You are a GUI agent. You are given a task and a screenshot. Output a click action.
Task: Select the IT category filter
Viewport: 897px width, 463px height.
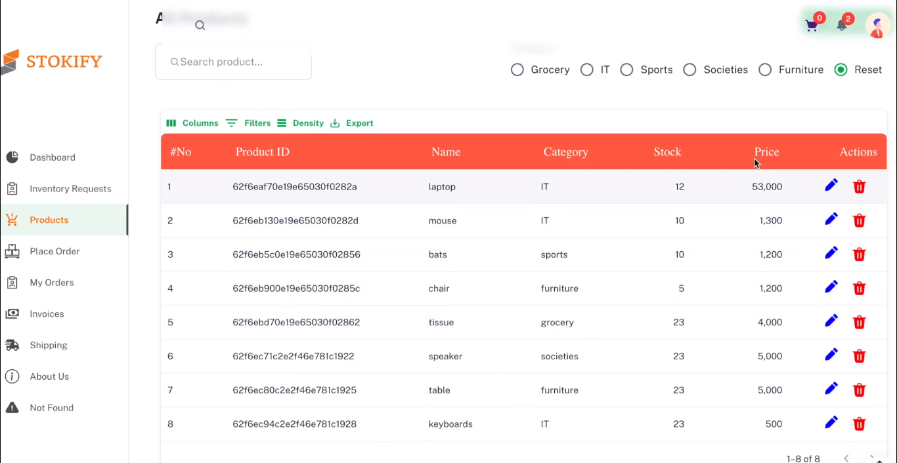click(x=587, y=70)
